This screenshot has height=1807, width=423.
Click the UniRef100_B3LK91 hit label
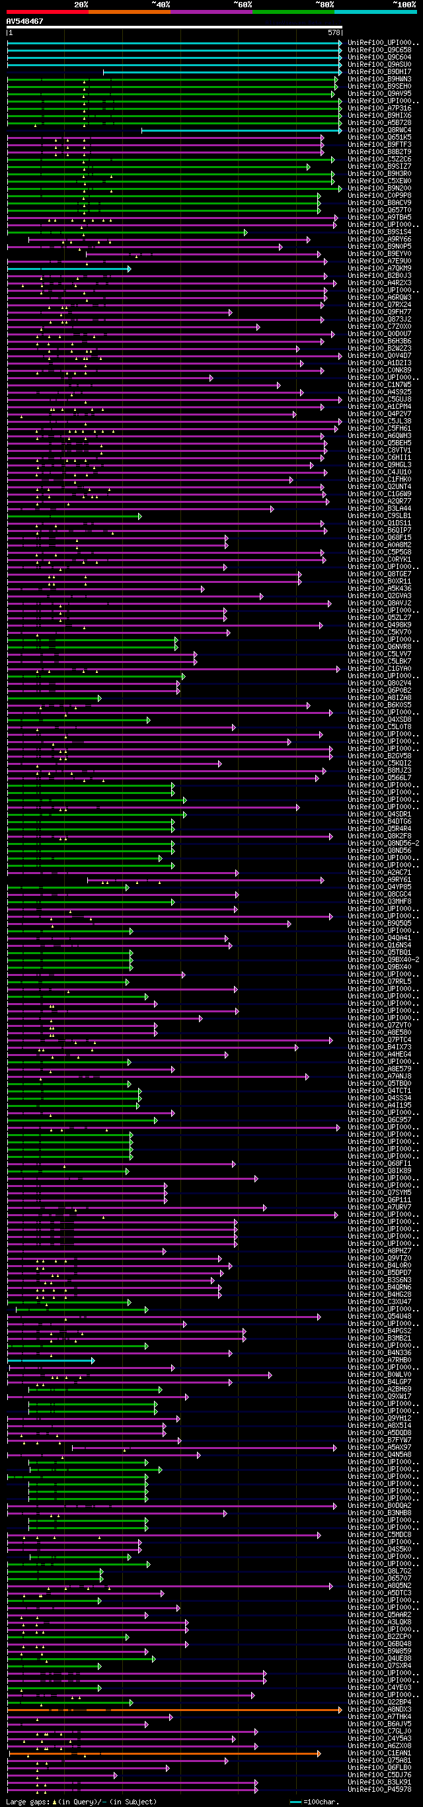pyautogui.click(x=379, y=1783)
